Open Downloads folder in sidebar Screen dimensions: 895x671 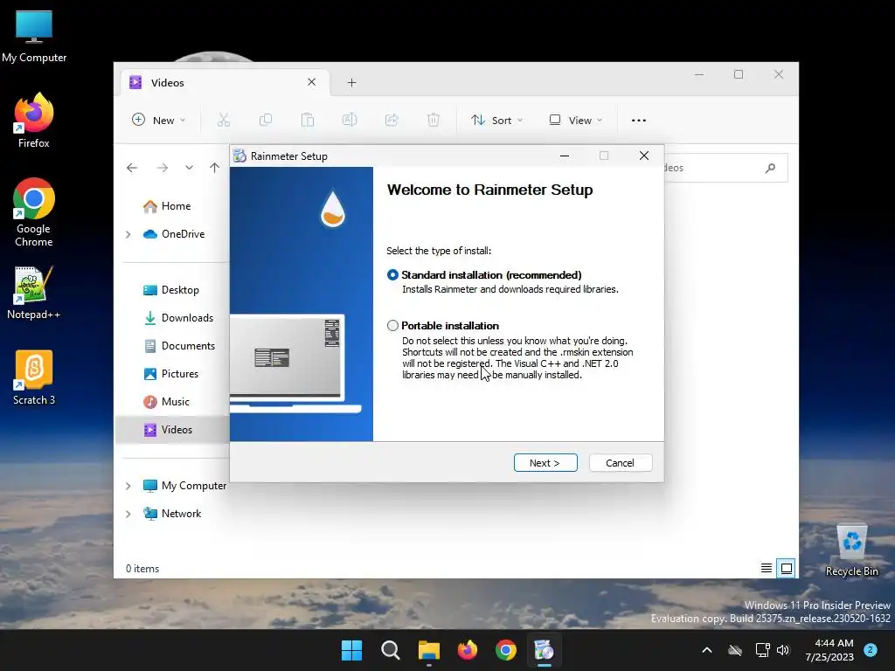tap(178, 318)
